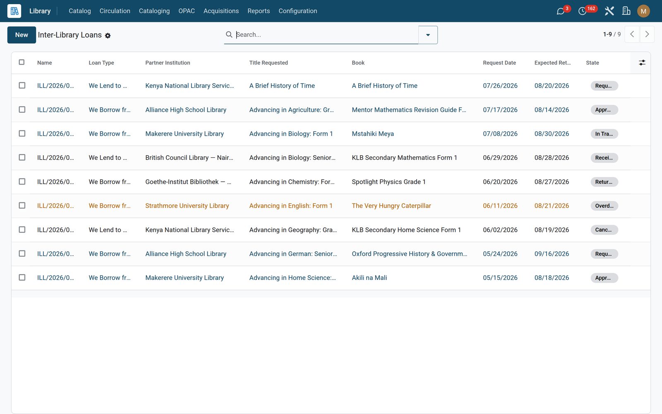This screenshot has width=662, height=414.
Task: Open the Catalog menu
Action: point(80,11)
